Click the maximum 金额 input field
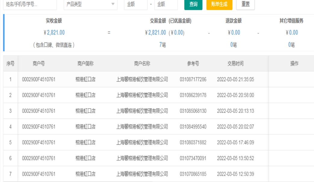Viewport: 314px width, 182px height. tap(166, 5)
